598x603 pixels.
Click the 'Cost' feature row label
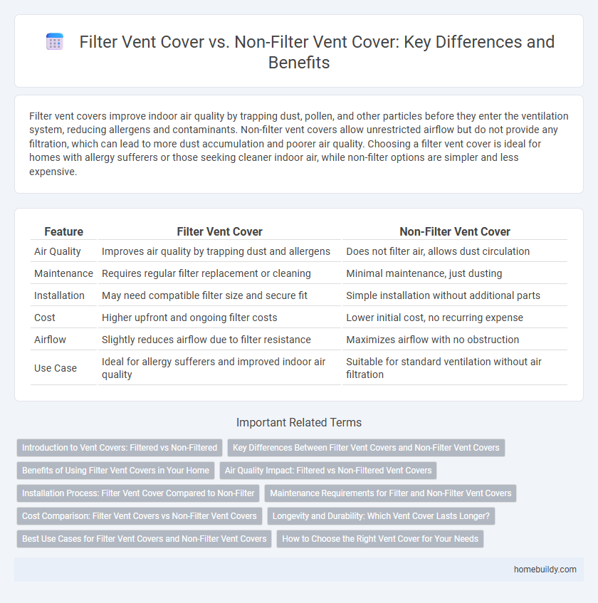(x=45, y=318)
